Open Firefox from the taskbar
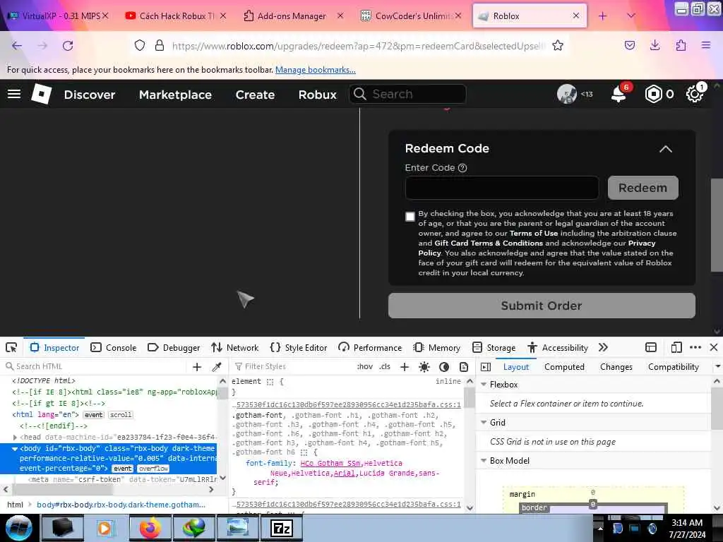 click(150, 528)
